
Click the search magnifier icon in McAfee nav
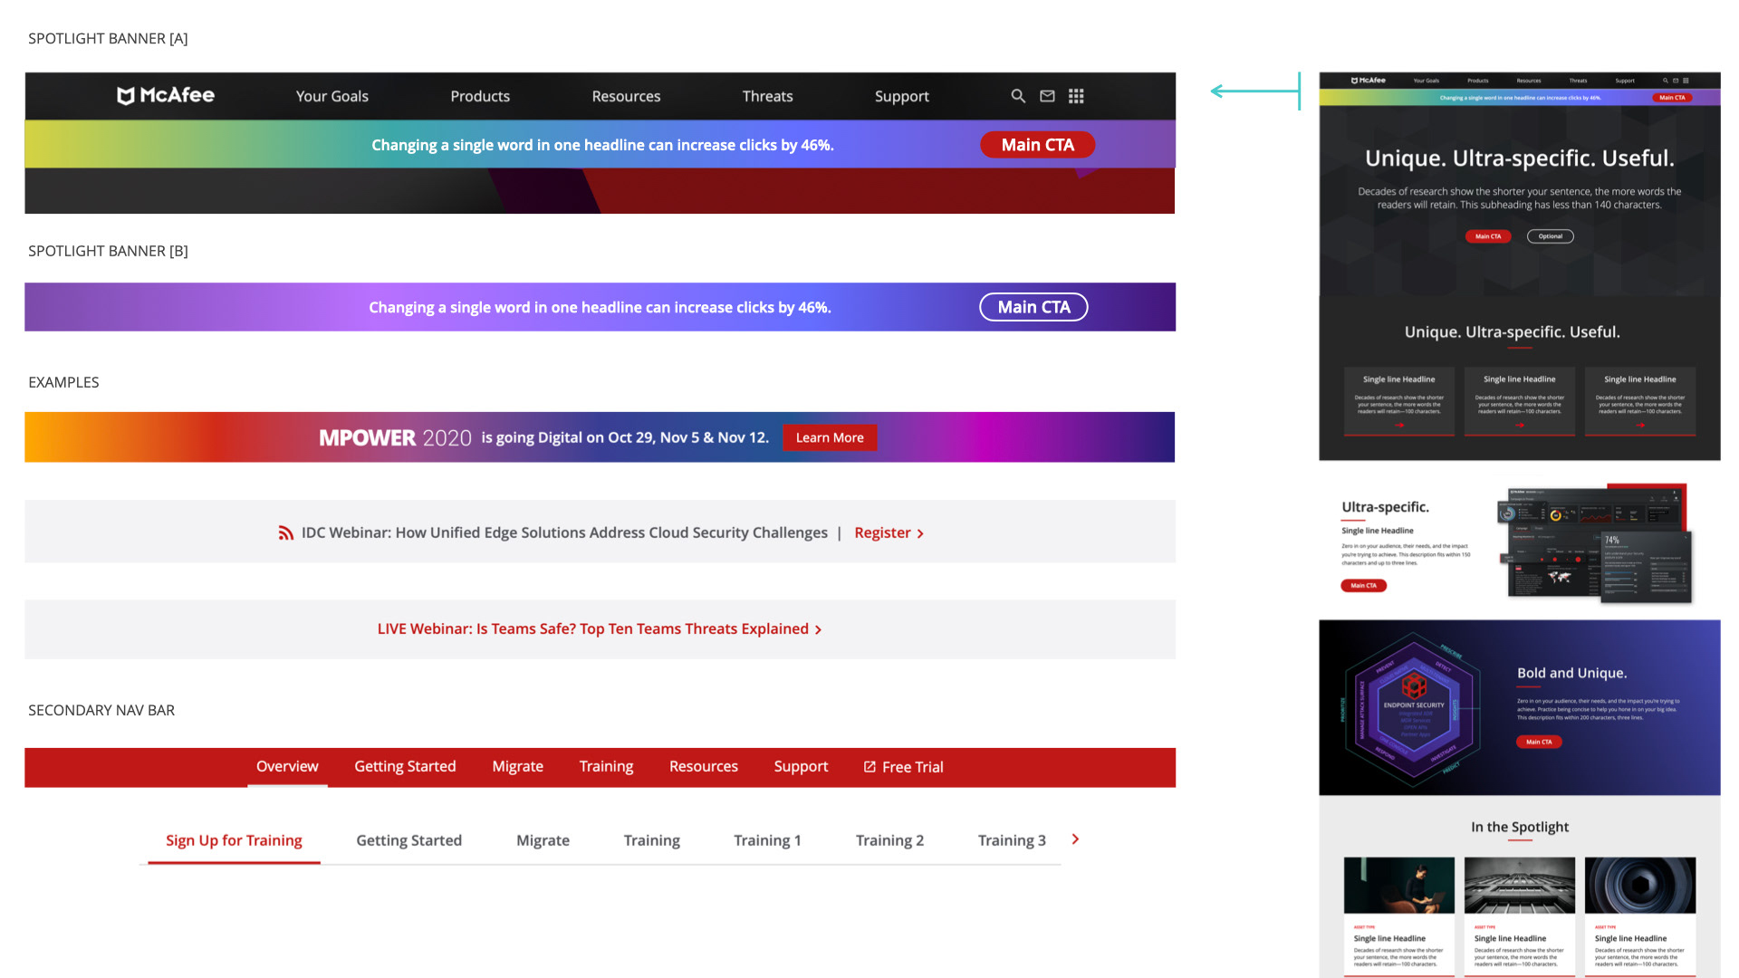[1018, 96]
